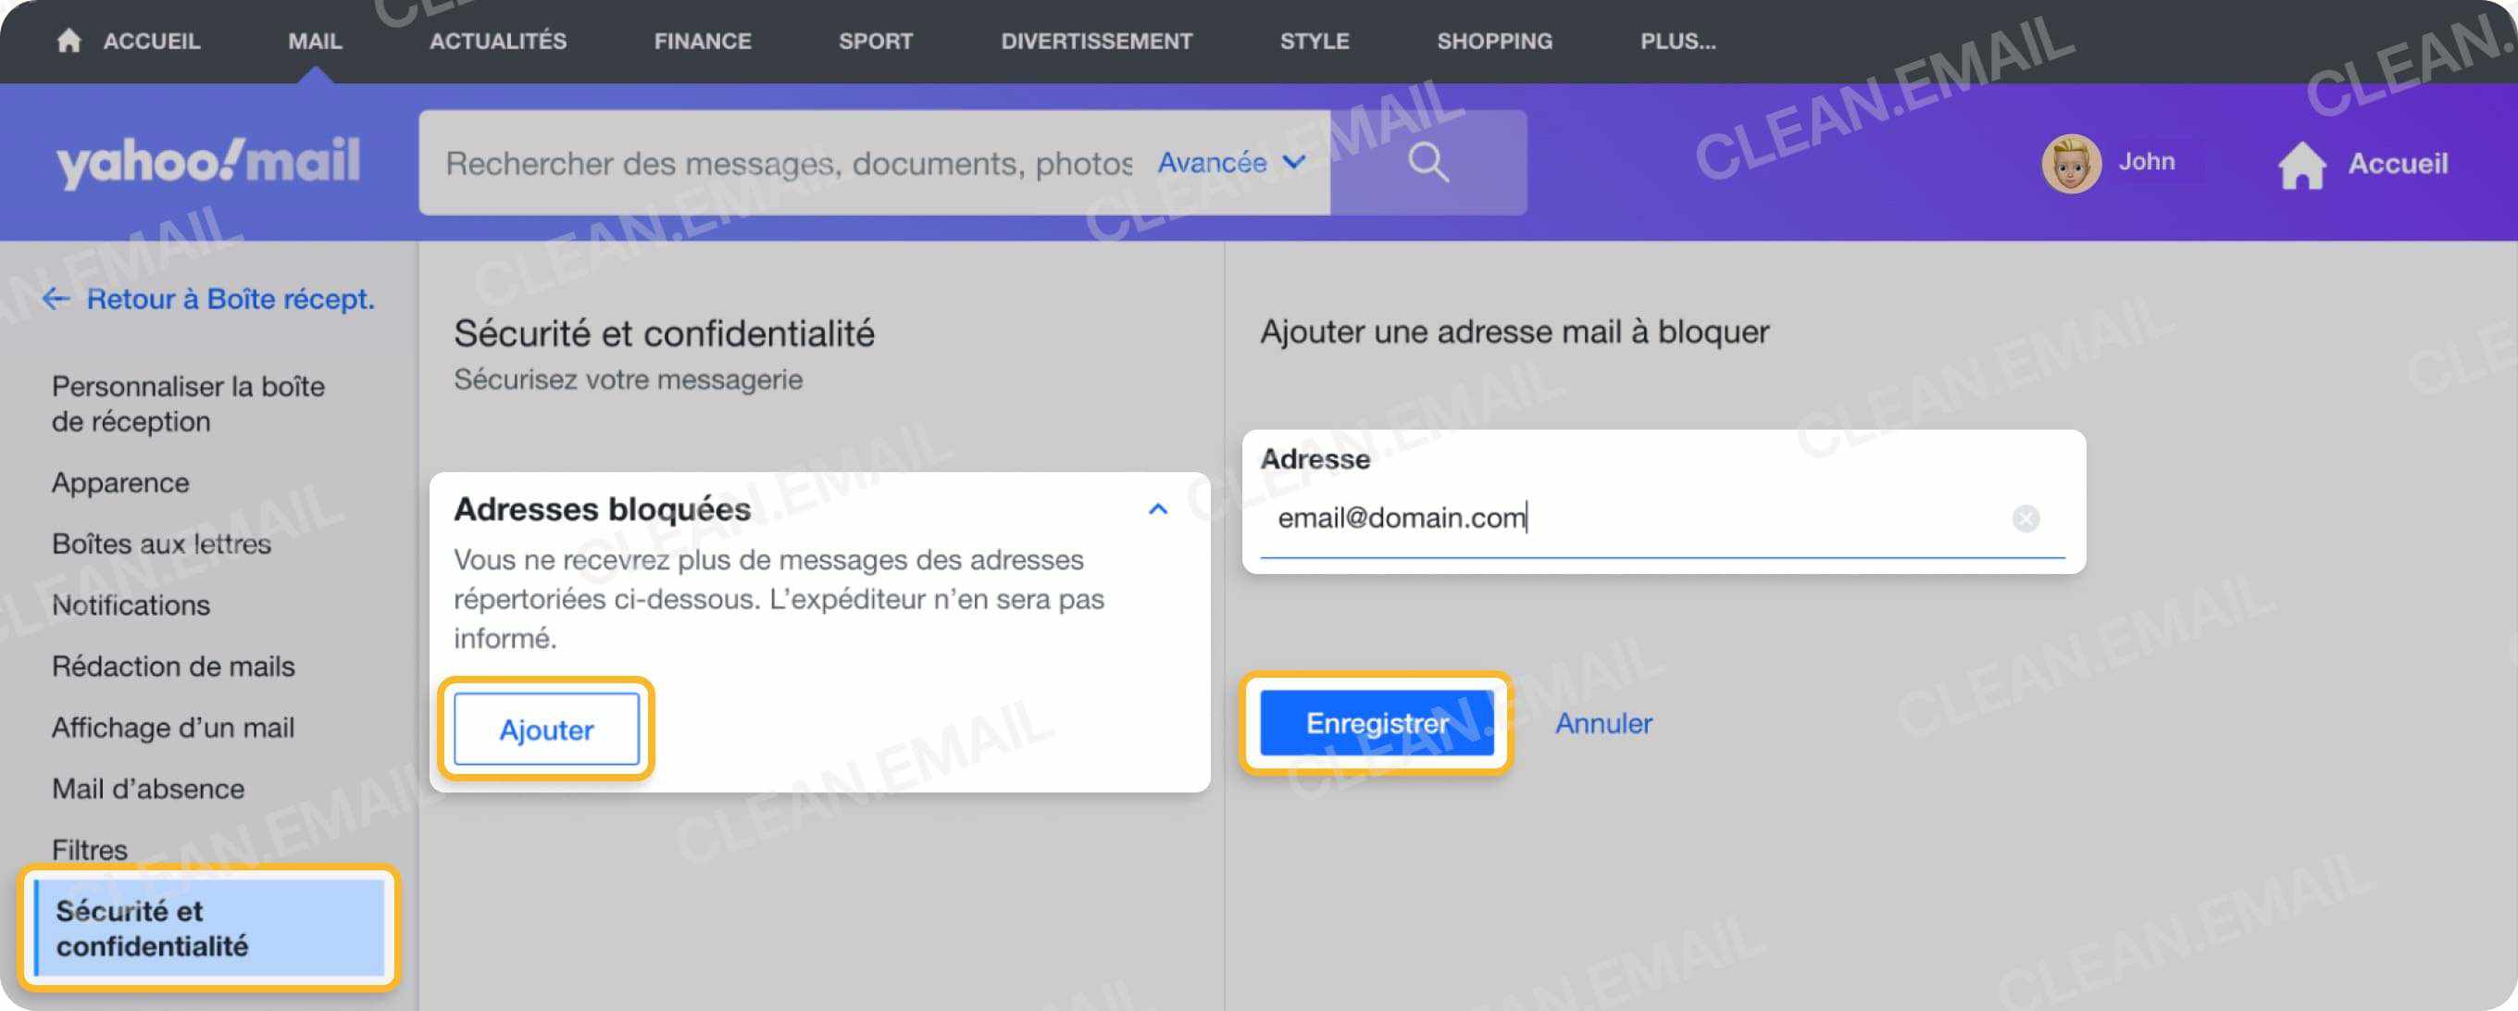Click the Accueil link in the header
2518x1011 pixels.
click(x=2398, y=163)
